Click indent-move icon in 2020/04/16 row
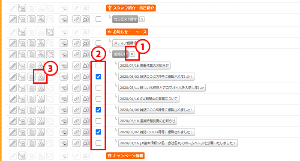 tap(63, 99)
